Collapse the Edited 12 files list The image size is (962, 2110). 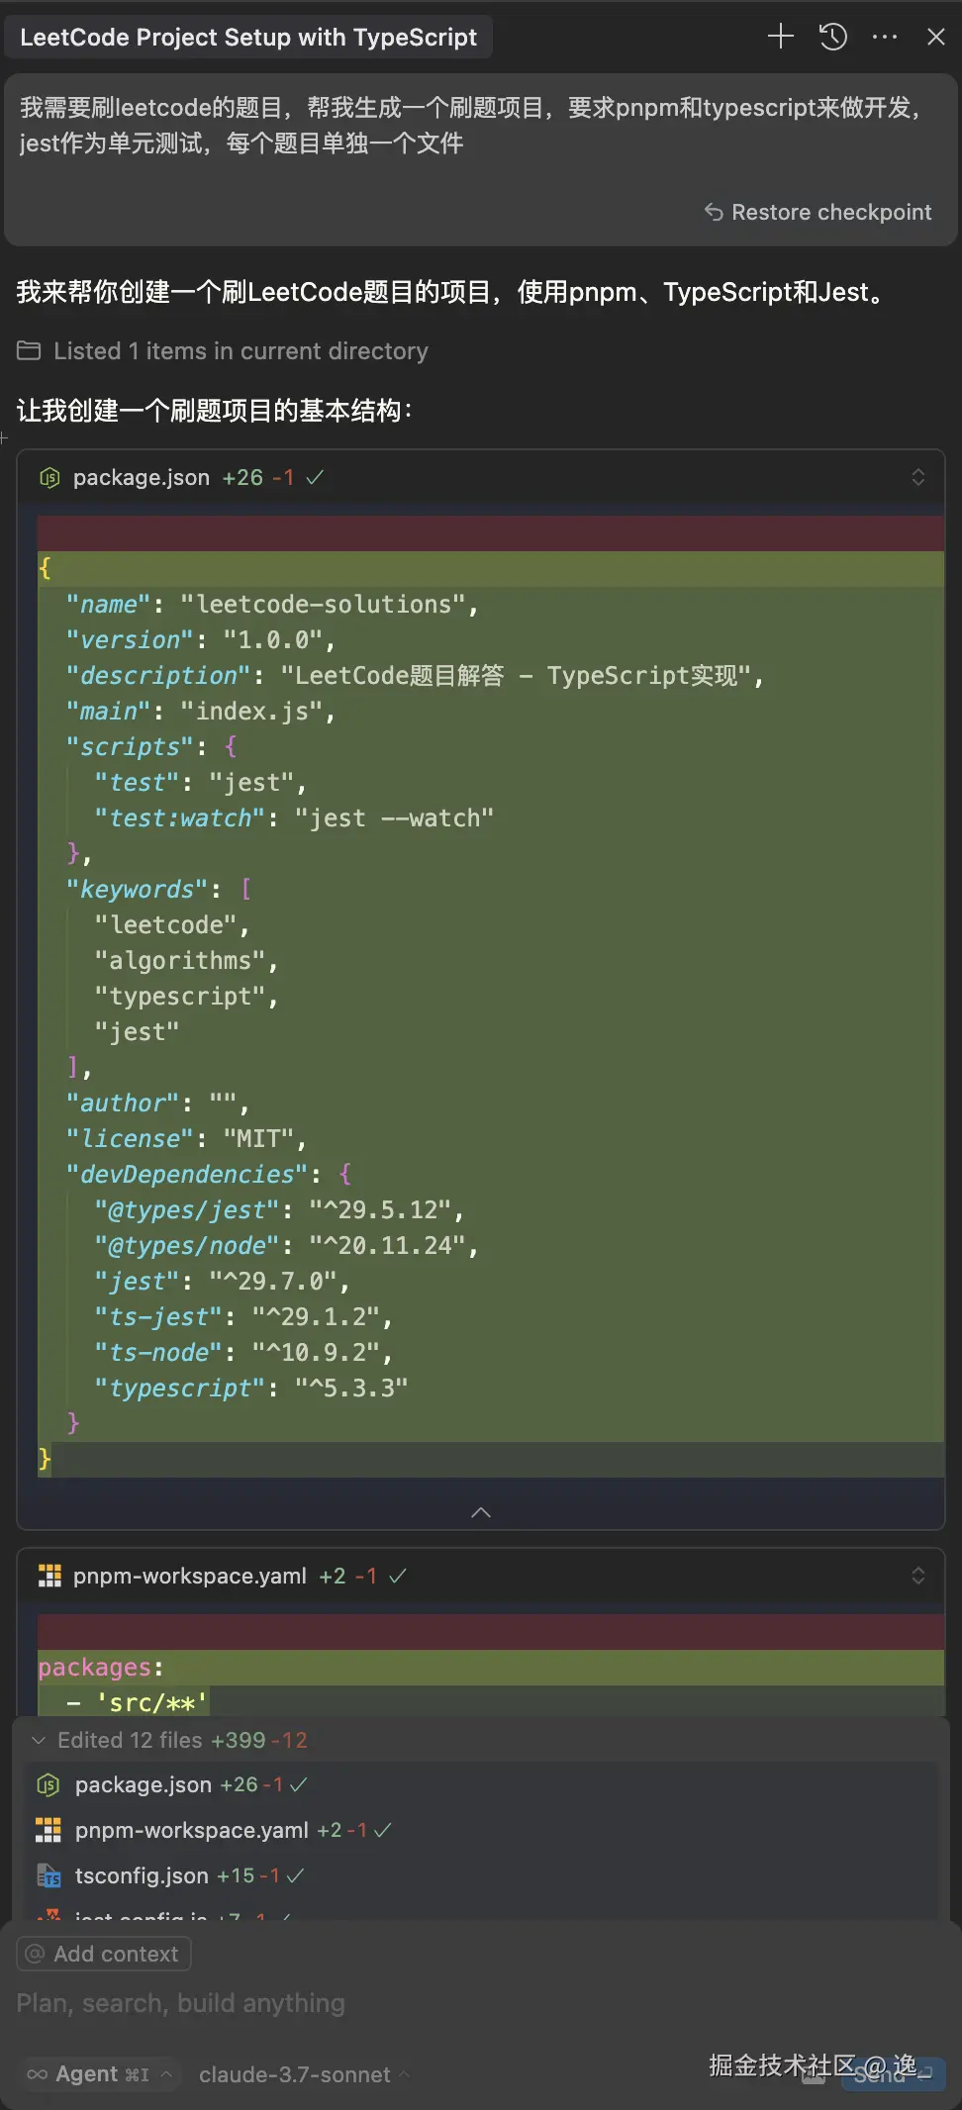point(39,1740)
